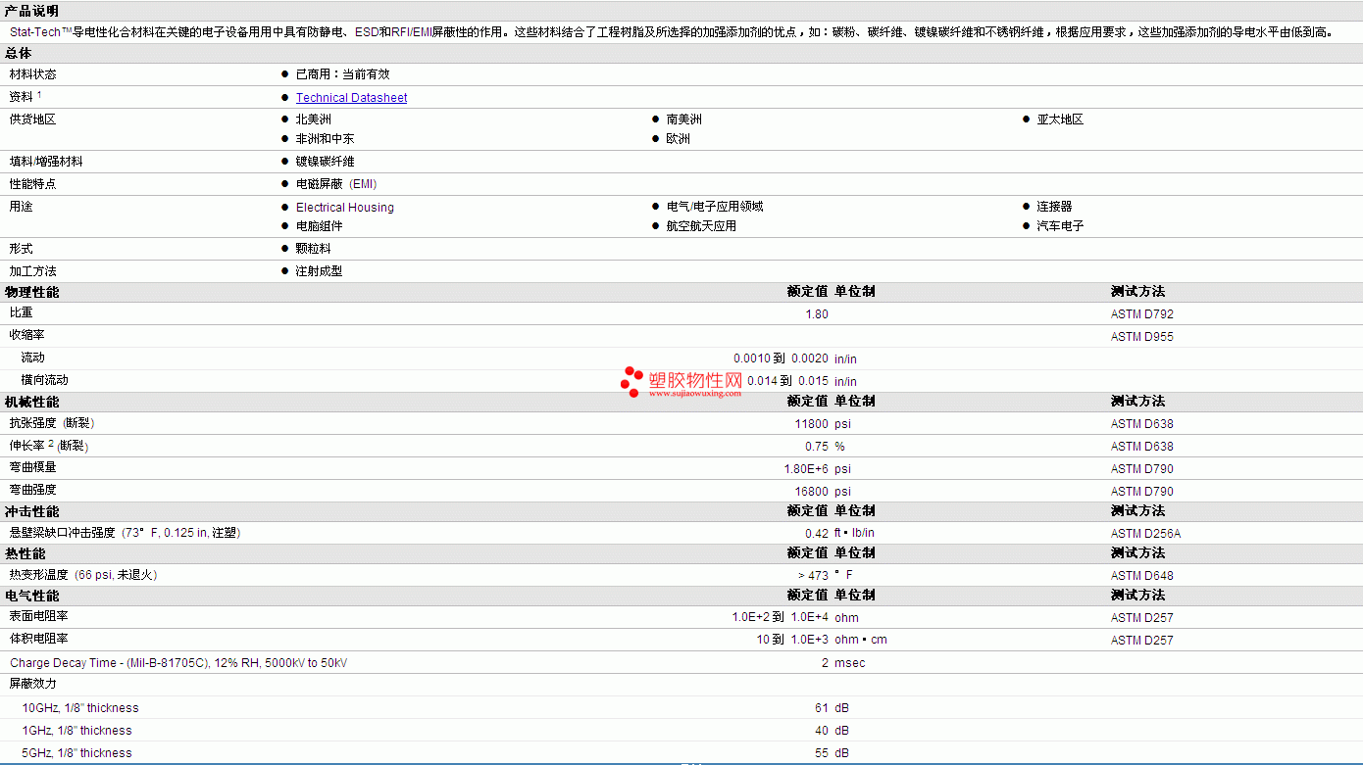1363x765 pixels.
Task: Click the feature '电磁屏蔽 (EMI)'
Action: tap(336, 184)
